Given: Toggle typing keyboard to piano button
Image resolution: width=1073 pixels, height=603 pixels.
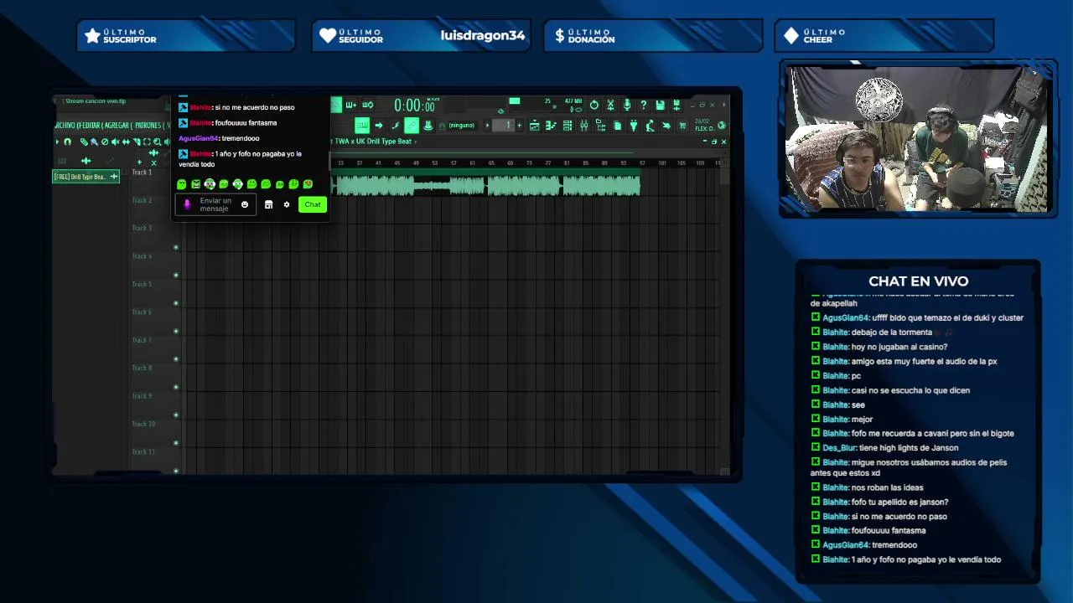Looking at the screenshot, I should [x=362, y=125].
